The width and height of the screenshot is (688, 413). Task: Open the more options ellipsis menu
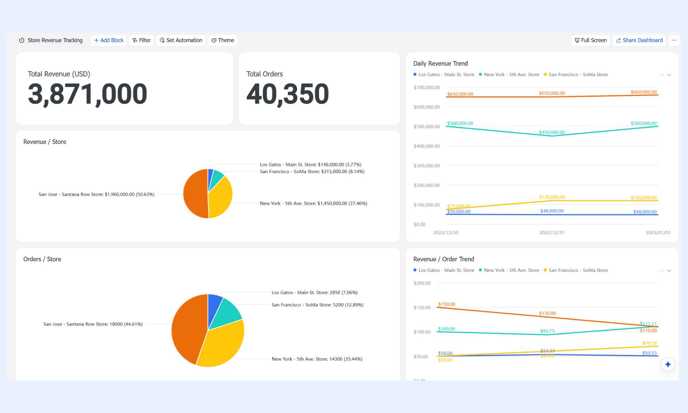[674, 40]
